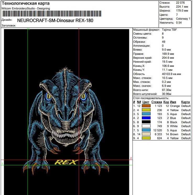
Task: Click the bobbin total value 30.96м
Action: tap(167, 94)
